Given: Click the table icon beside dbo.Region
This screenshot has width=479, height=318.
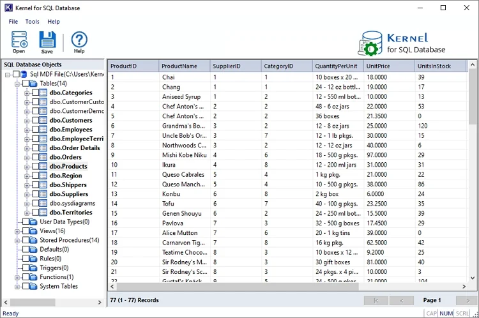Looking at the screenshot, I should coord(43,176).
